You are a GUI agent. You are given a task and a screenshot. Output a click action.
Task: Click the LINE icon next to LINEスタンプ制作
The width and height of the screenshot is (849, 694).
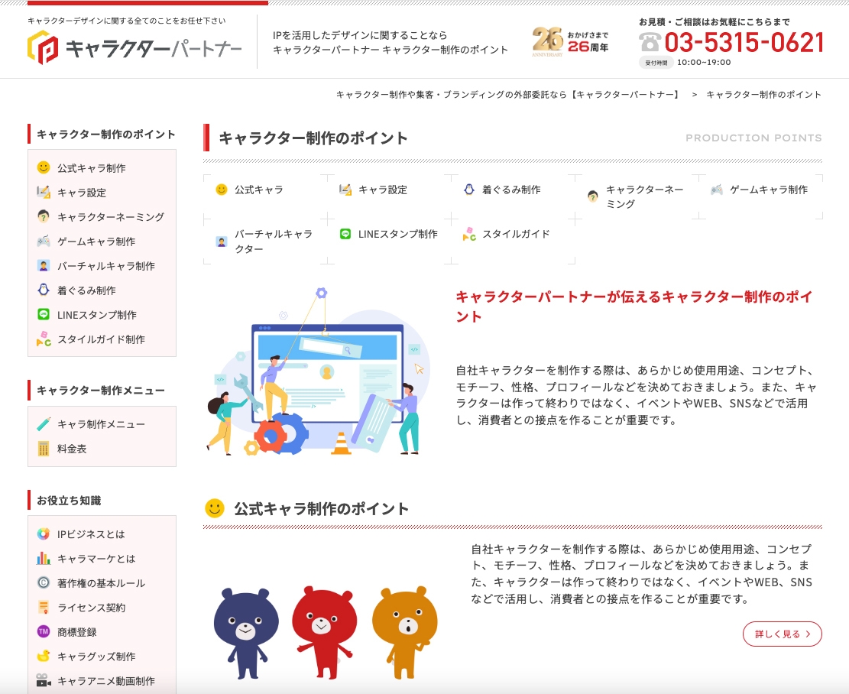pyautogui.click(x=44, y=314)
